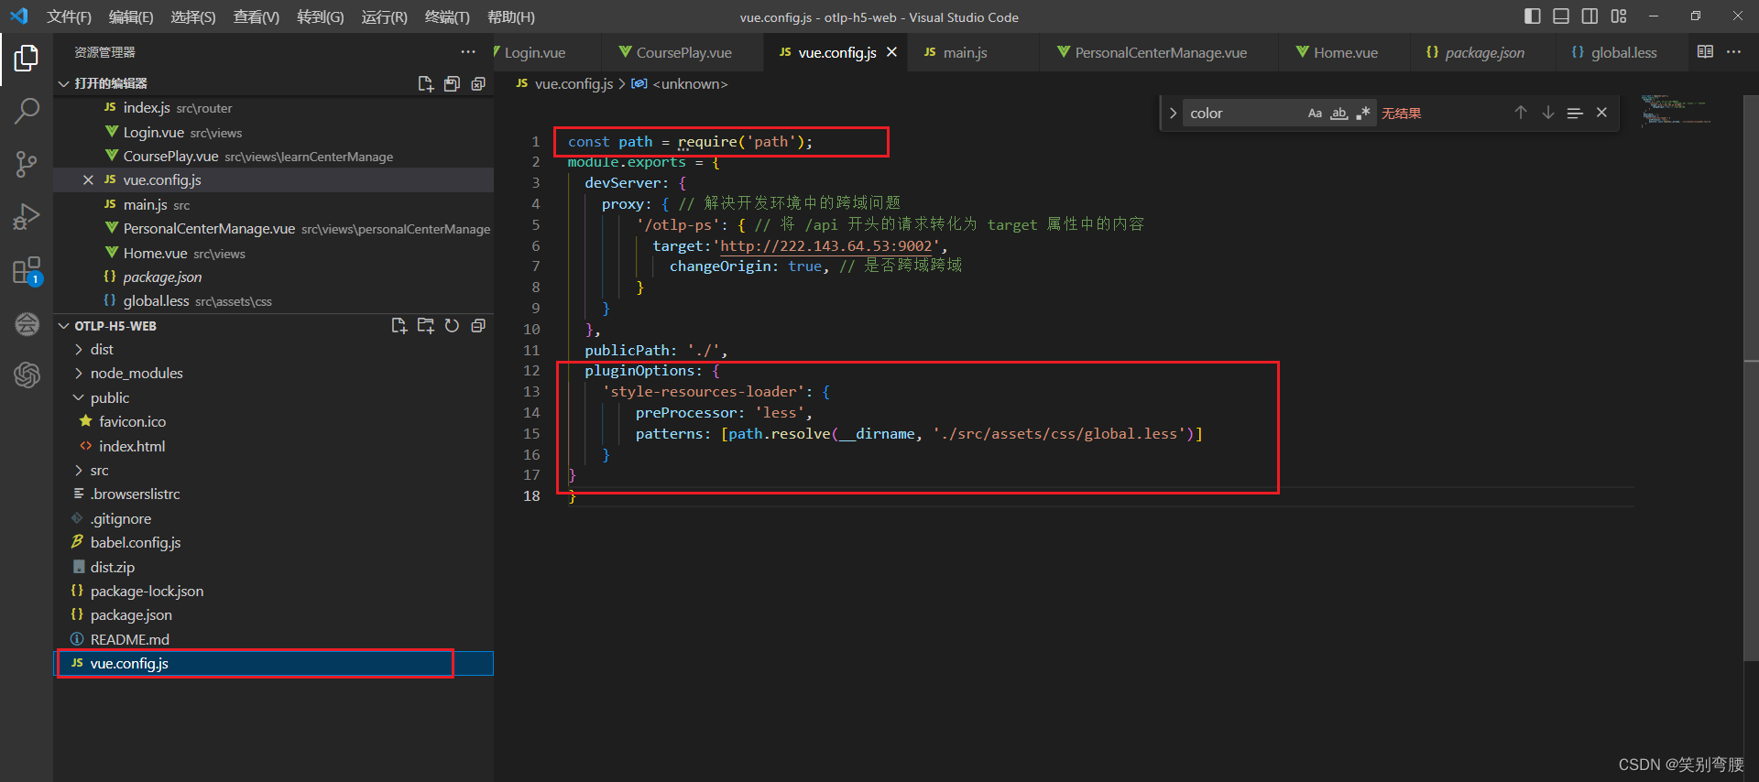
Task: Go to next match in find widget
Action: 1547,113
